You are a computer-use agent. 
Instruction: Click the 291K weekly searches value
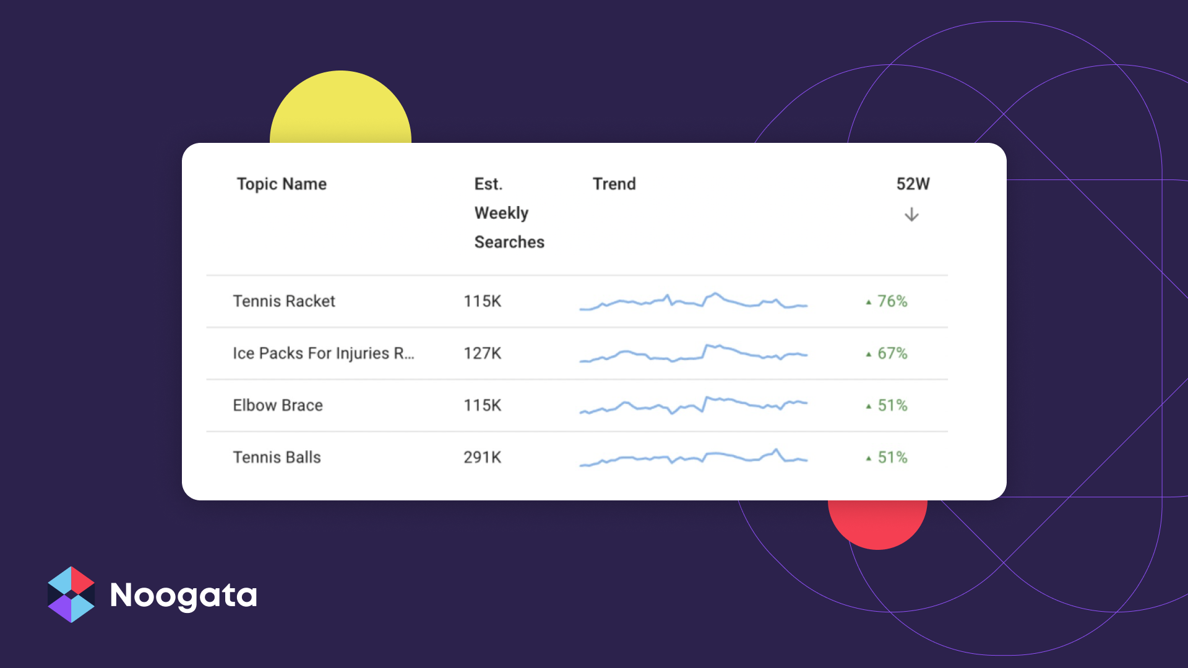(x=483, y=457)
